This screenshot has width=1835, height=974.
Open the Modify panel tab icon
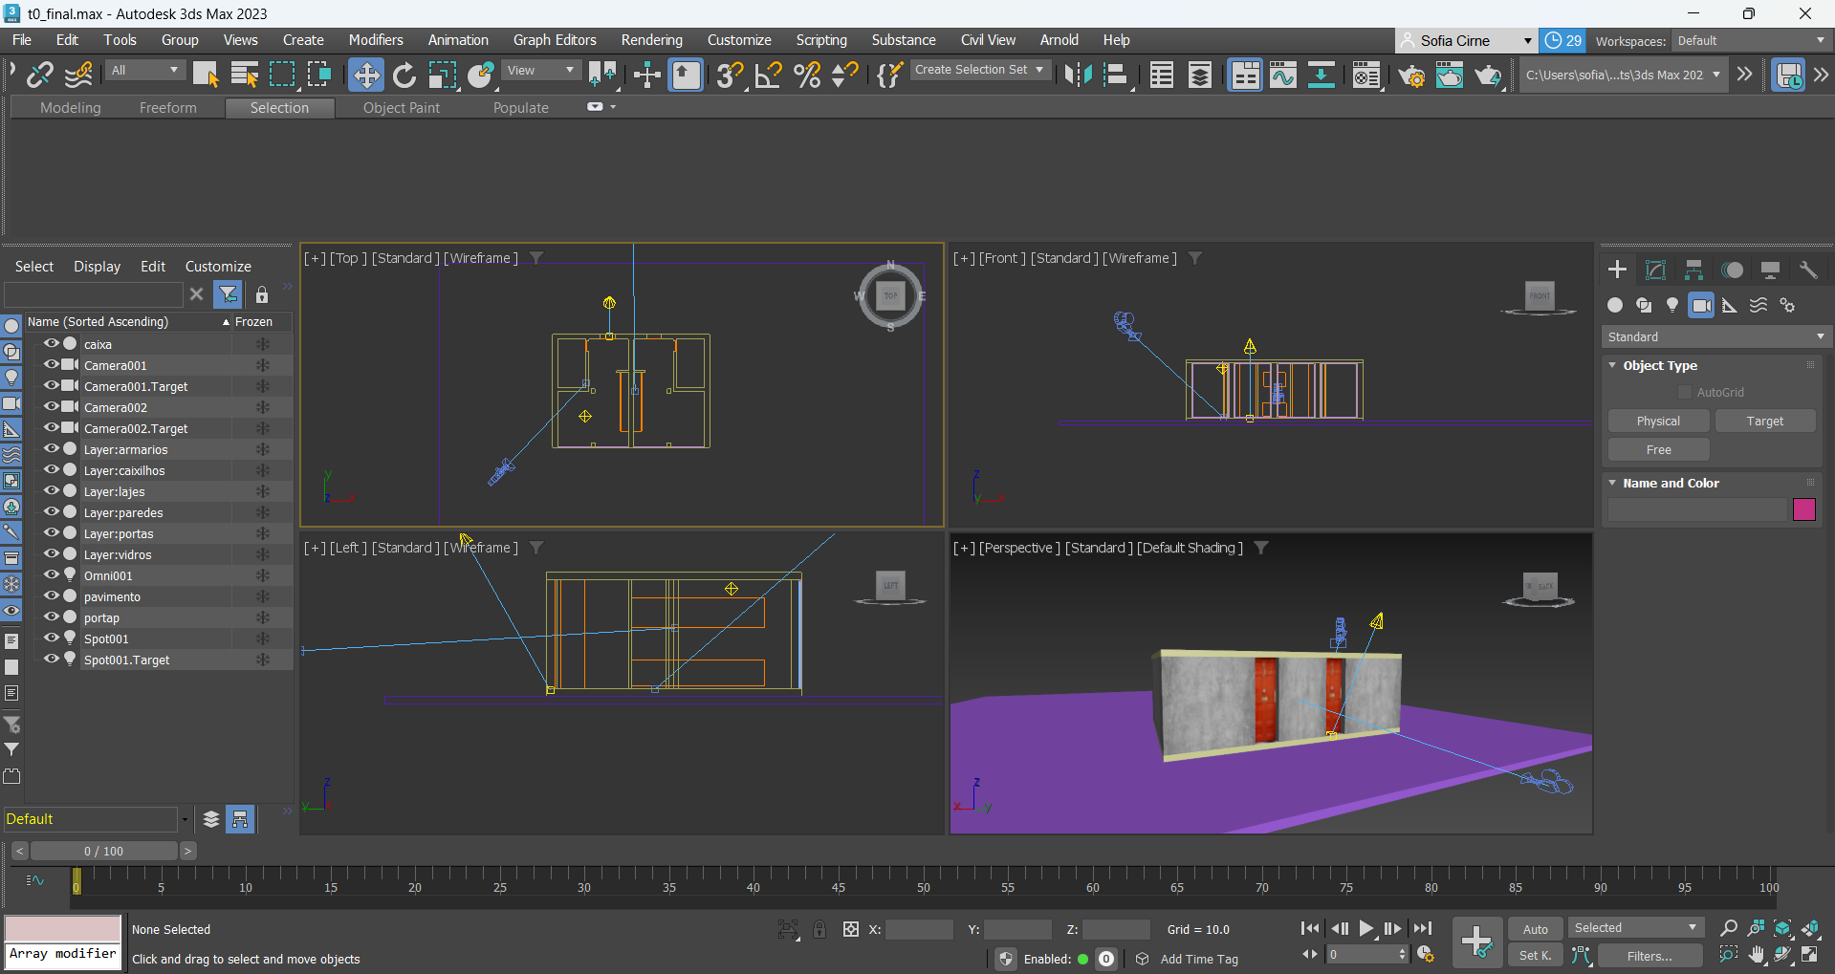(x=1655, y=270)
